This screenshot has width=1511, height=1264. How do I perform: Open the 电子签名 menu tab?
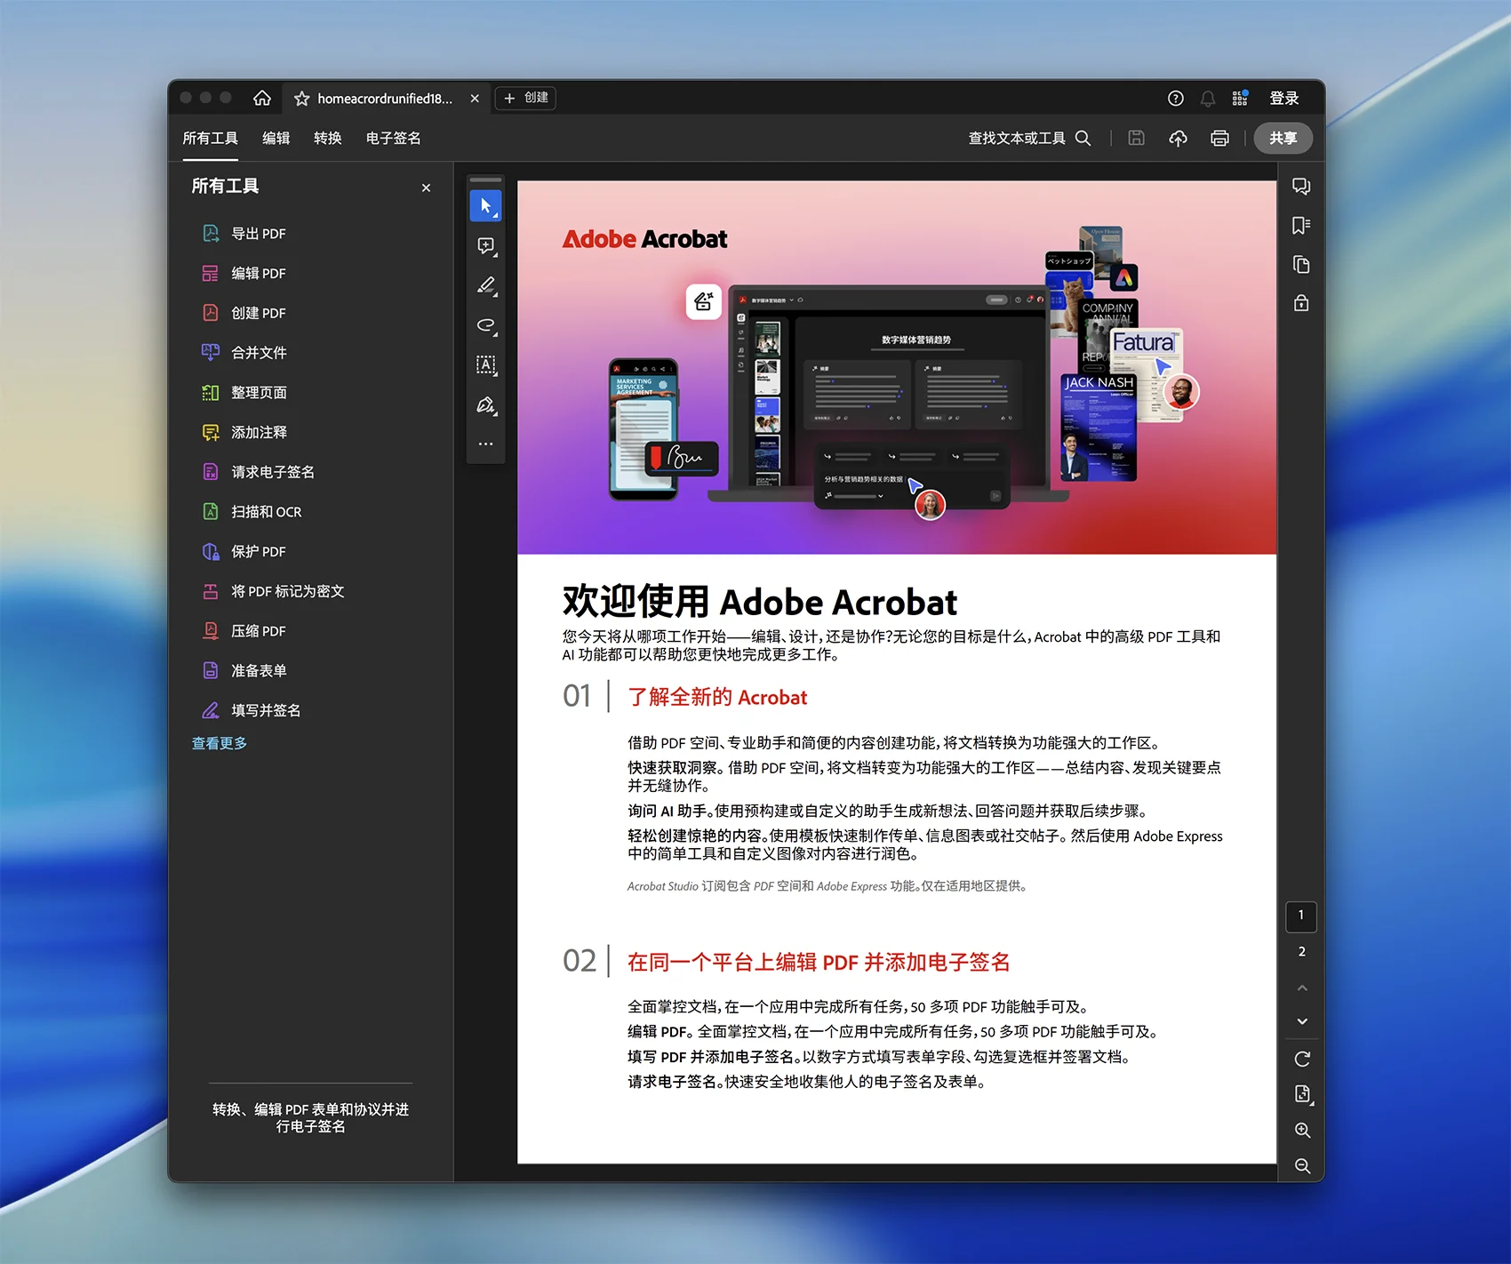point(393,139)
